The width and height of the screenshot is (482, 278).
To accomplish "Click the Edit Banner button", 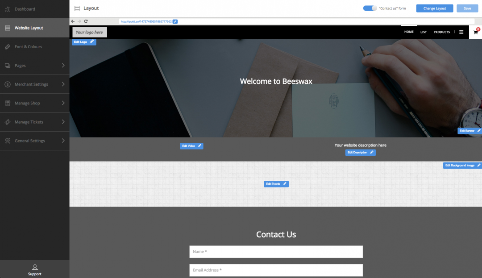I will [469, 130].
